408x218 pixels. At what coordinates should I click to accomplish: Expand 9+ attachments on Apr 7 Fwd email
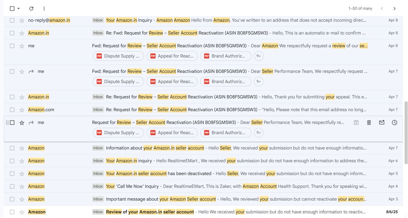259,81
